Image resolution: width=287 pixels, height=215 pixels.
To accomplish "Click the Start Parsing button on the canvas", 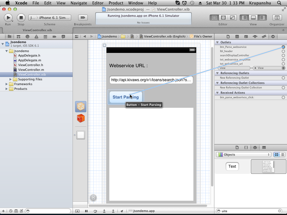I will point(126,97).
